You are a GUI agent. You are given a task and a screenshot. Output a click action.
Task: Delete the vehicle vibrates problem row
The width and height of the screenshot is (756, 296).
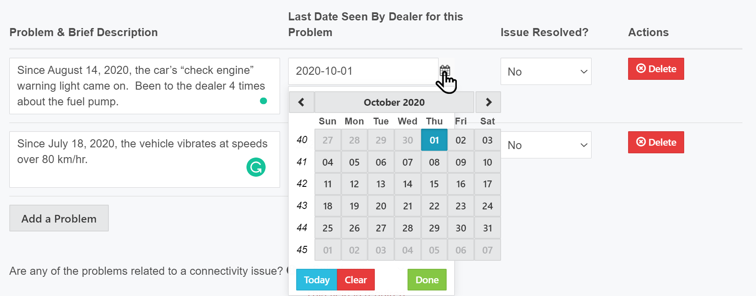(x=656, y=142)
